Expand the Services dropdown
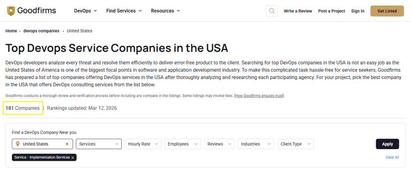 pos(99,144)
